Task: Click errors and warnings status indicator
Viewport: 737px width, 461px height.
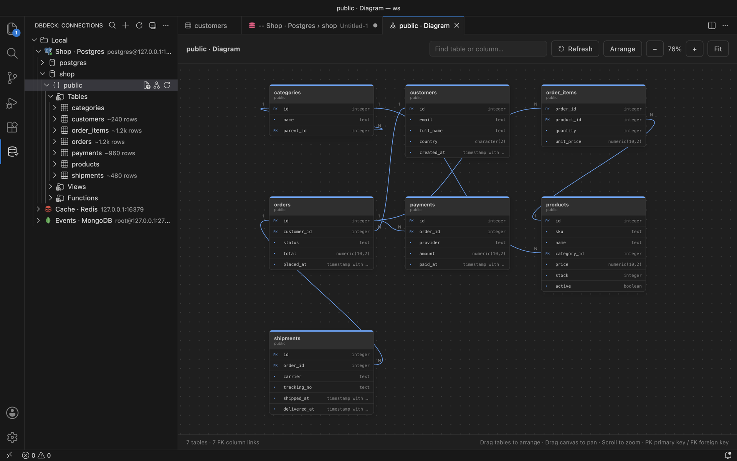Action: click(x=36, y=455)
